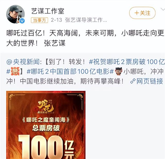Click the post text 哪吒过百亿
165x159 pixels.
24,33
